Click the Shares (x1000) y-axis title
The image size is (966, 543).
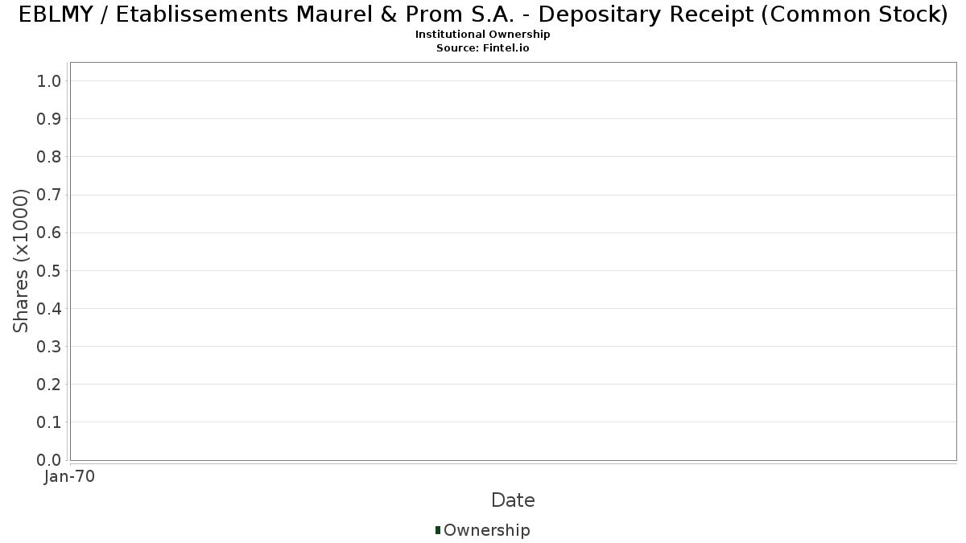click(21, 261)
